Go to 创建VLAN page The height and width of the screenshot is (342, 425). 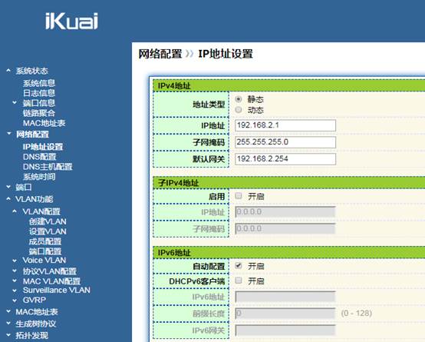(48, 221)
